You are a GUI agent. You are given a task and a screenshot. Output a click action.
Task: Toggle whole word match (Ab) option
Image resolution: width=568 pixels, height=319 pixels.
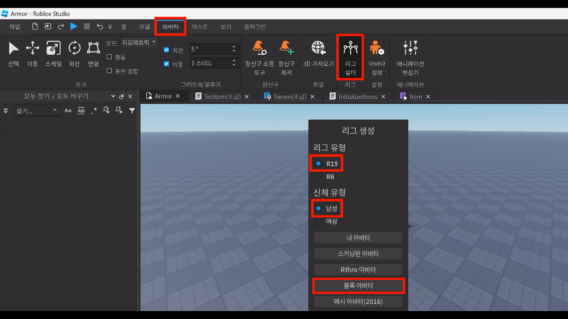[x=81, y=110]
